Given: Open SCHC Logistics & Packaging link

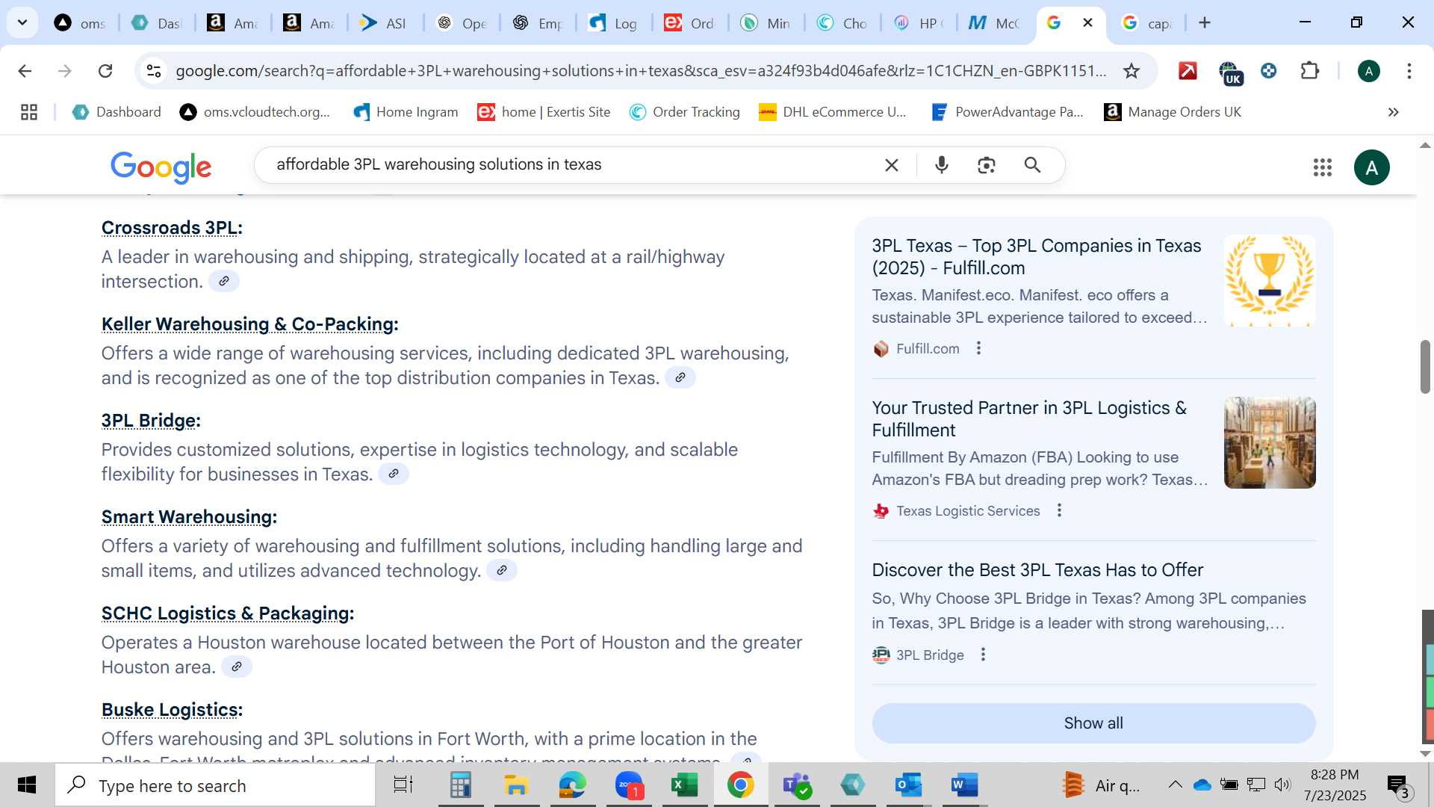Looking at the screenshot, I should point(226,613).
